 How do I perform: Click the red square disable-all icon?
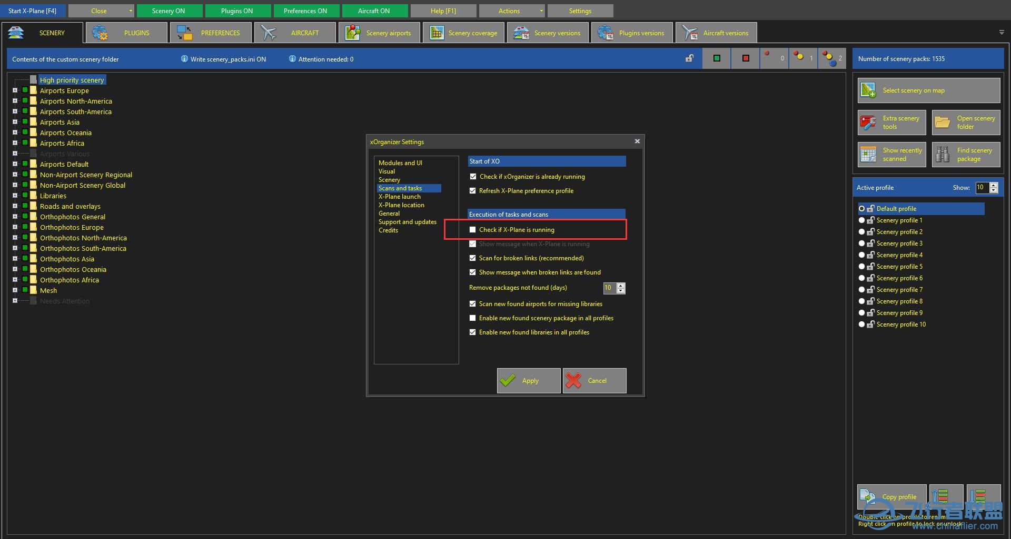coord(746,58)
